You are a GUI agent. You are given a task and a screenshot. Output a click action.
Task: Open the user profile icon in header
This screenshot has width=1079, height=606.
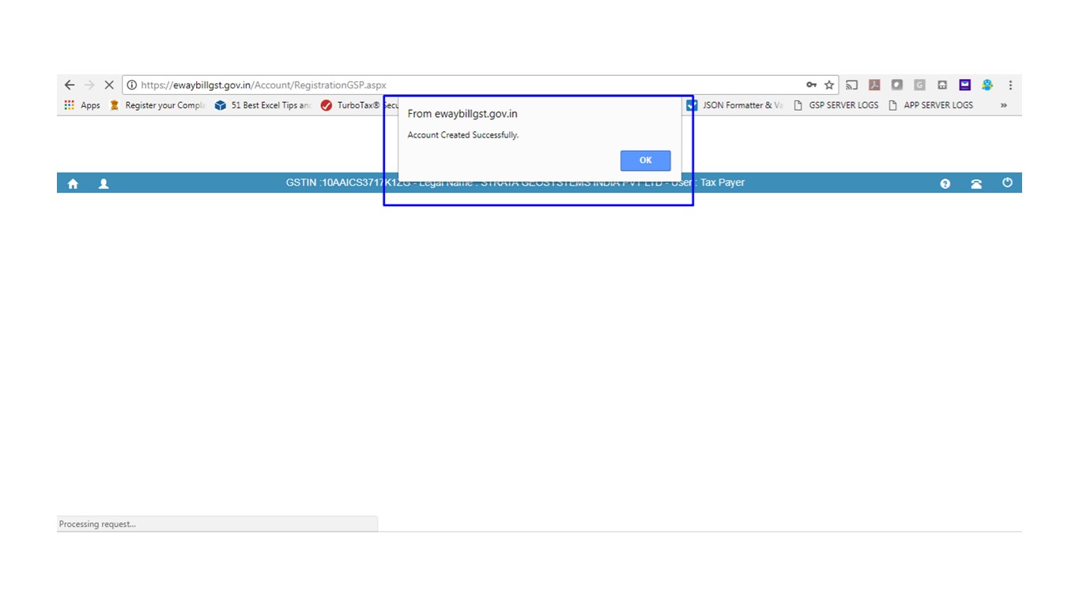coord(104,183)
